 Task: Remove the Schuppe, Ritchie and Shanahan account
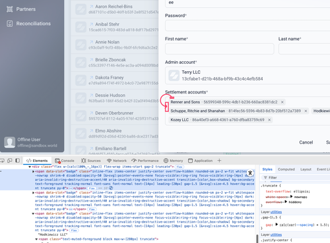306,111
